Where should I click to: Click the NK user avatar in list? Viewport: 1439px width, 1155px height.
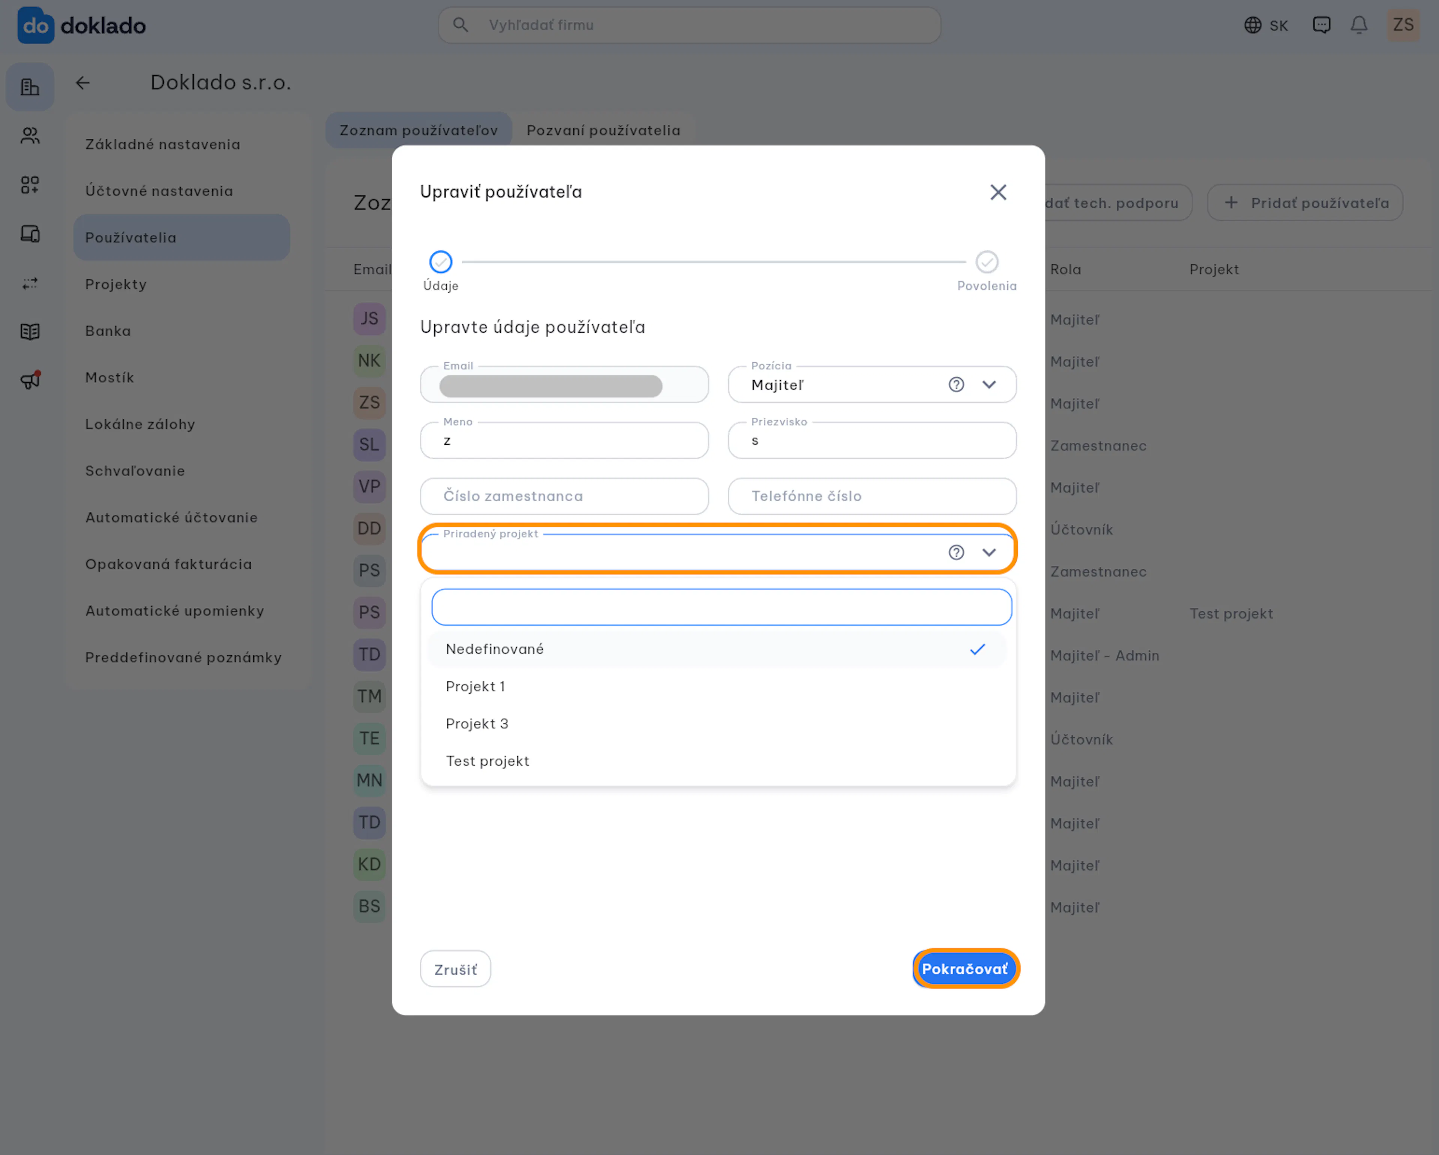pyautogui.click(x=369, y=361)
